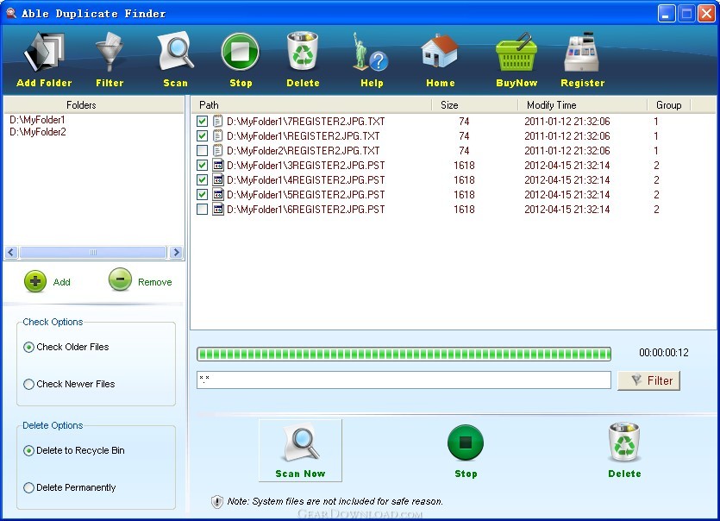Start a scan with the Scan toolbar icon
The image size is (720, 521).
tap(175, 51)
